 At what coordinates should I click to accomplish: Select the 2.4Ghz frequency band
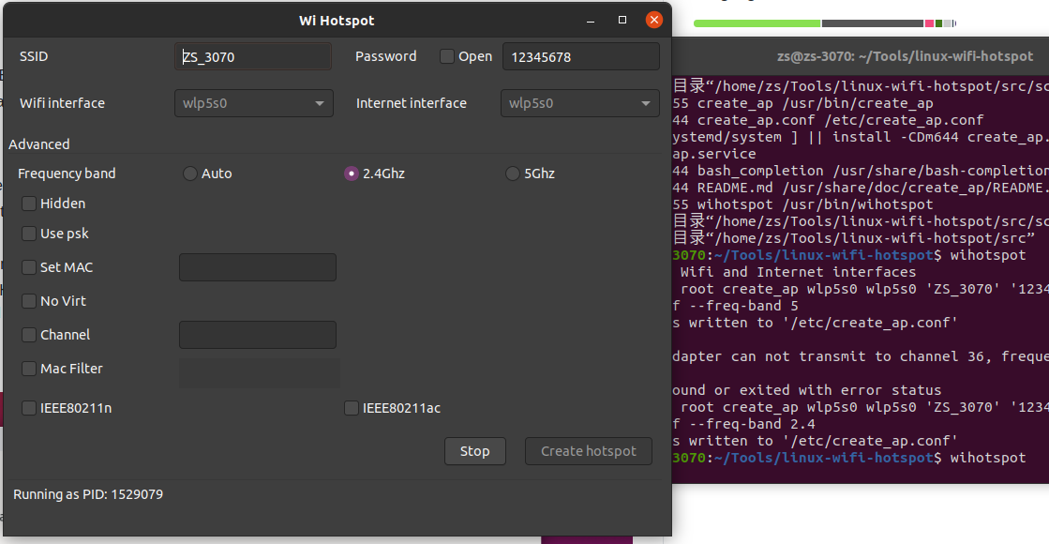point(352,174)
